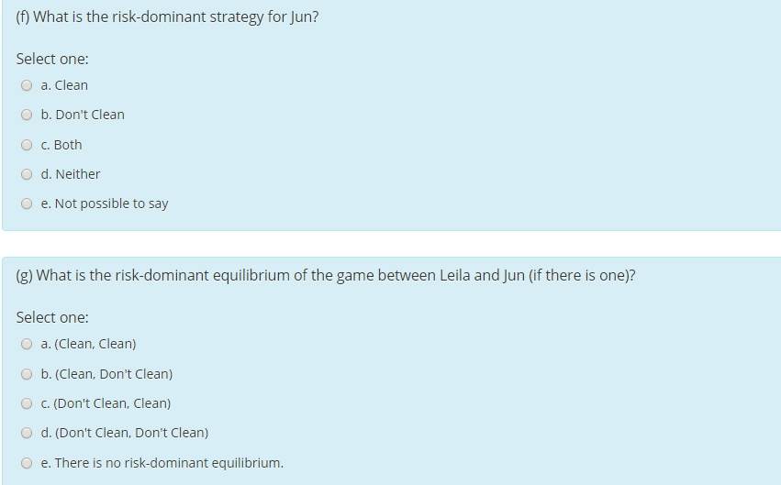Click the 'Neither' answer label text
This screenshot has width=781, height=485.
78,174
